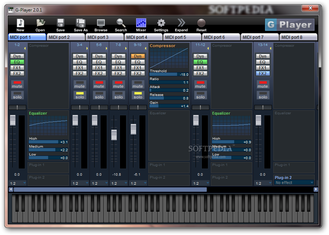Enable solo on channel 11-12
Screen dimensions: 329x235
(200, 95)
